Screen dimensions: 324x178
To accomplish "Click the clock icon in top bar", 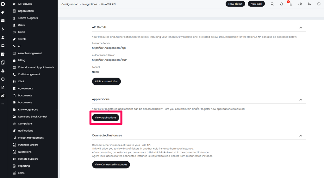I will click(x=319, y=4).
